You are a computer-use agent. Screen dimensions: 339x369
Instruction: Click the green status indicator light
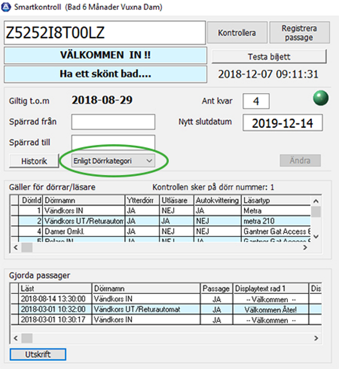pyautogui.click(x=321, y=98)
